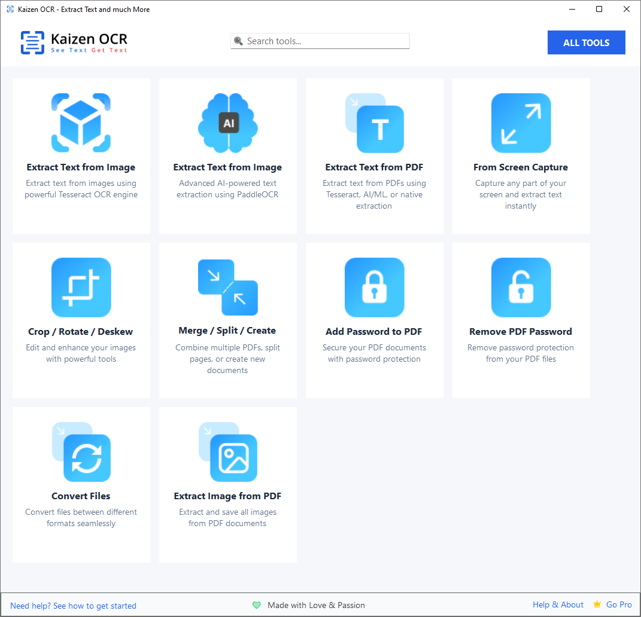Launch the Extract Text from PDF tool
The width and height of the screenshot is (641, 617).
click(374, 155)
